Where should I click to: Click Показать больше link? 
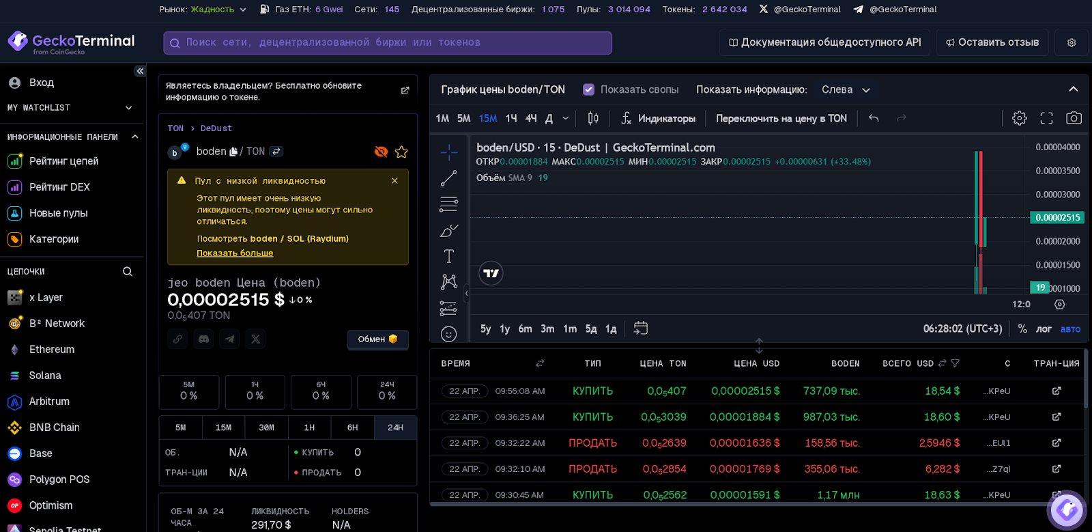click(x=235, y=253)
